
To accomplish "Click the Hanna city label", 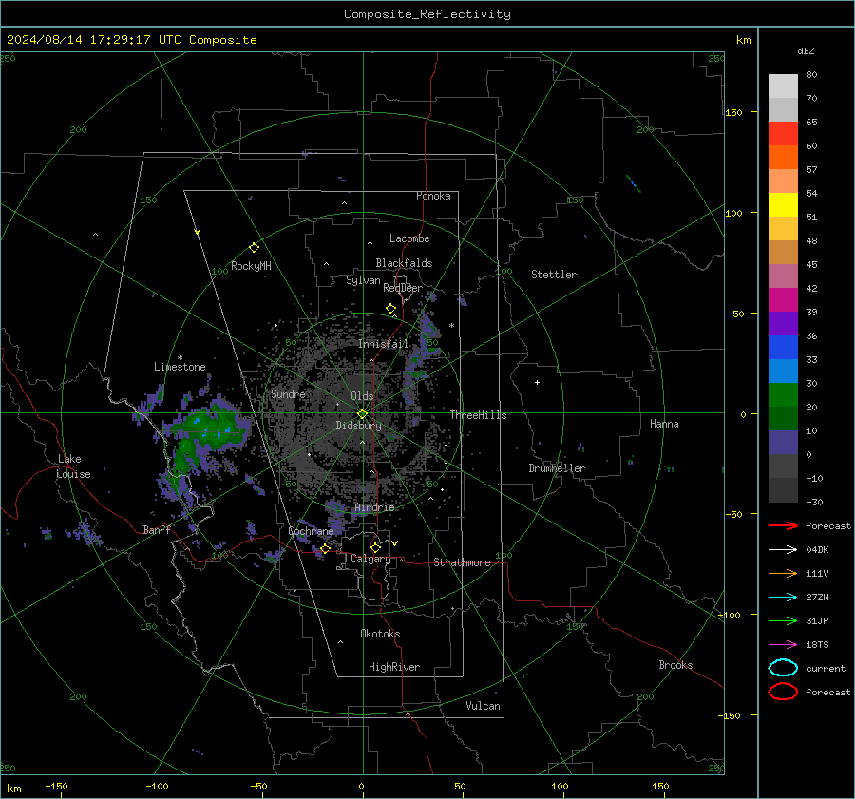I will click(x=664, y=424).
